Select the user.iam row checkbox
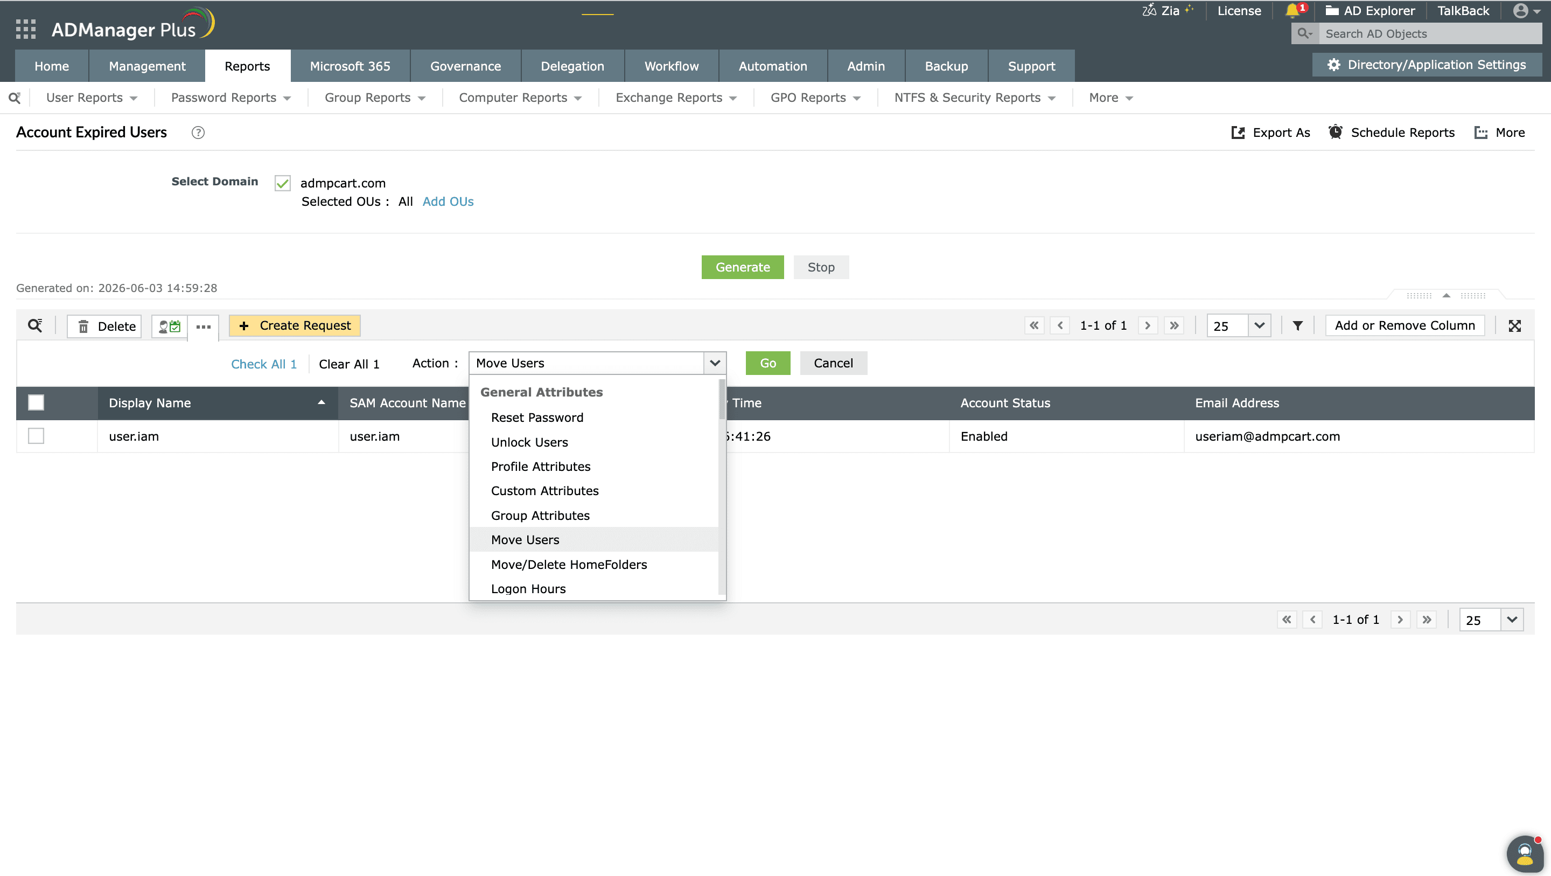 [x=36, y=436]
